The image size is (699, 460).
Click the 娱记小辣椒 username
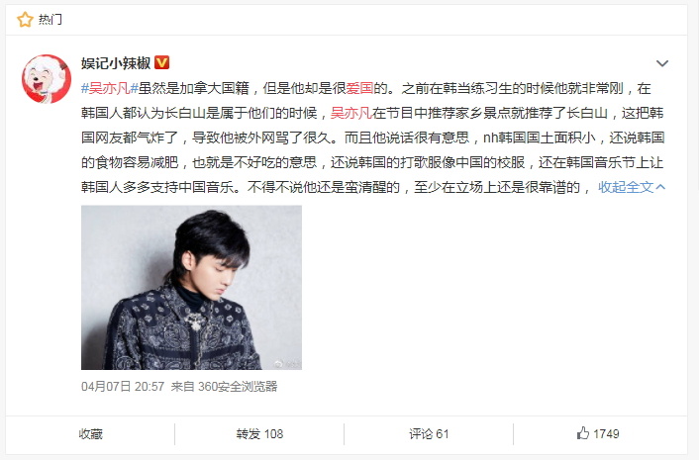pyautogui.click(x=116, y=63)
